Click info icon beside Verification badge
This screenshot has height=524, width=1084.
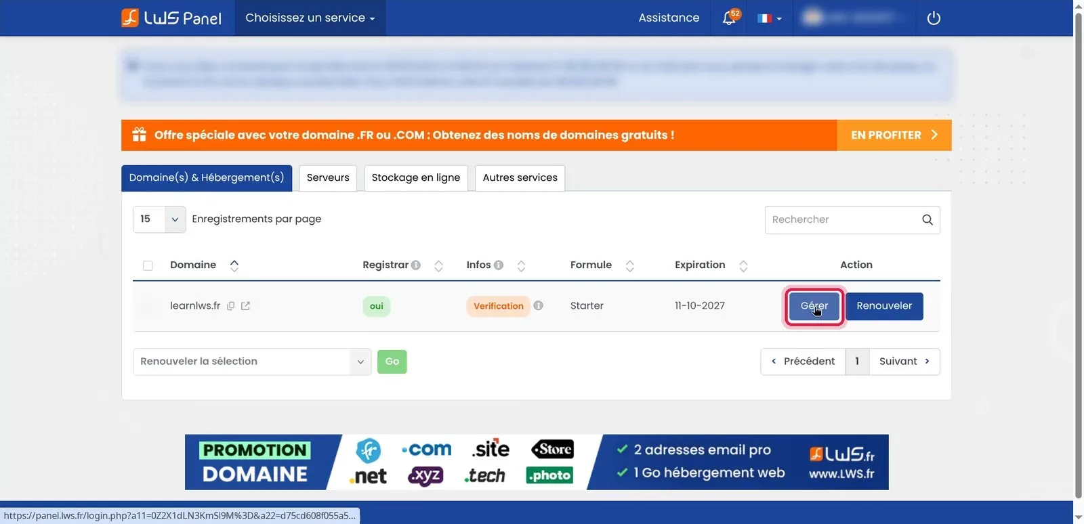tap(539, 305)
